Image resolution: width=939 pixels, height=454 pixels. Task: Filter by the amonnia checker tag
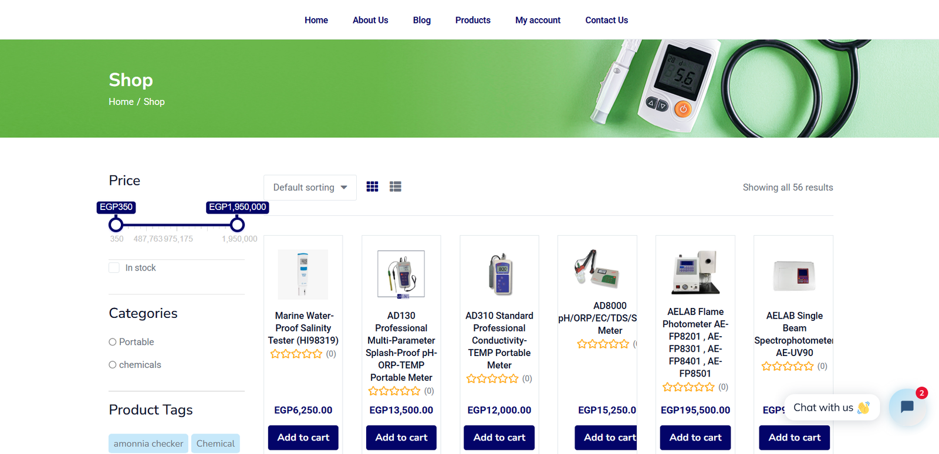coord(148,443)
